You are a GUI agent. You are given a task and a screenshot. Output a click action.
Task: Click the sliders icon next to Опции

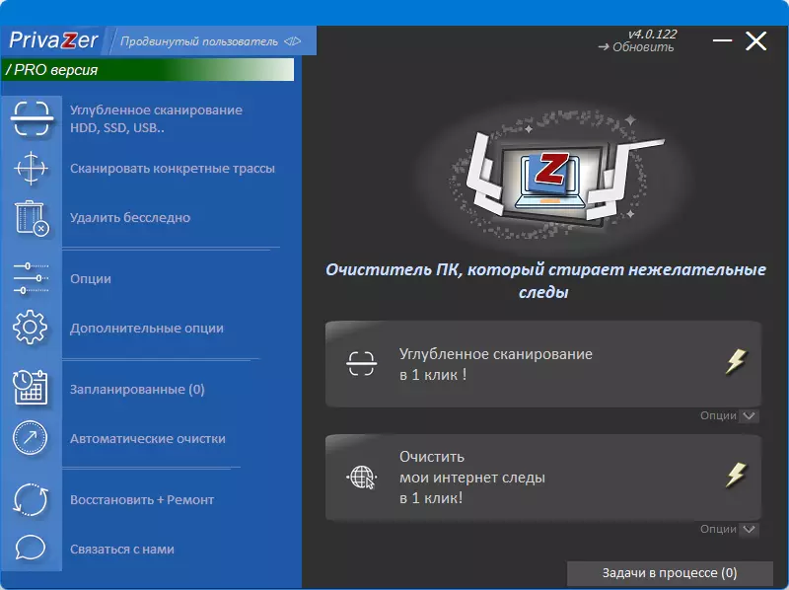coord(32,278)
